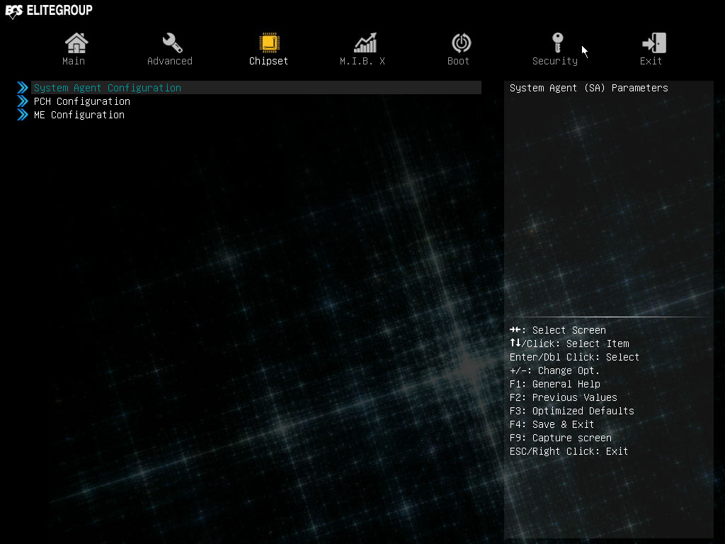Click the 'Select Screen' help line

[558, 330]
